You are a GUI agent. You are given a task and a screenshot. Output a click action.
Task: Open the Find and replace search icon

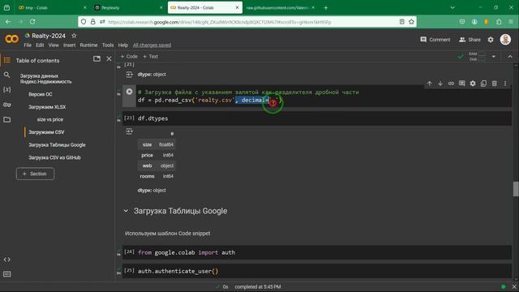tap(7, 75)
